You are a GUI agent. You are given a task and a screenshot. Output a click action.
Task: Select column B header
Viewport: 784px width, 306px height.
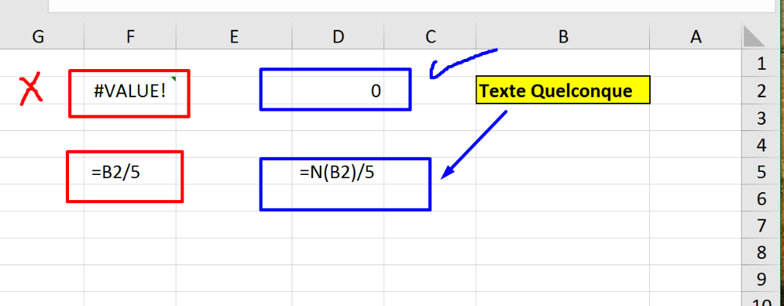[x=563, y=37]
